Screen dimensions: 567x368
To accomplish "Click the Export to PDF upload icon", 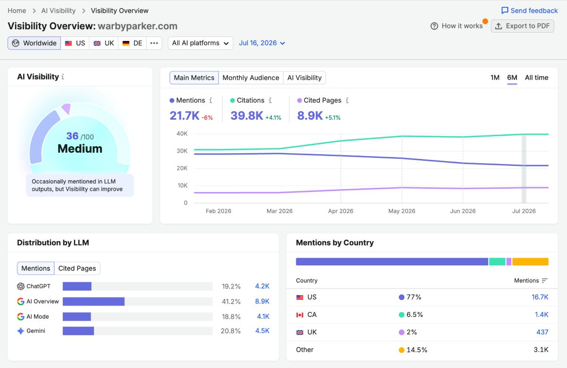I will pyautogui.click(x=498, y=26).
